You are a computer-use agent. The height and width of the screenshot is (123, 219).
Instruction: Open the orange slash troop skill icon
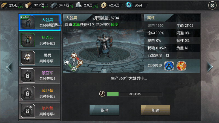tap(181, 66)
